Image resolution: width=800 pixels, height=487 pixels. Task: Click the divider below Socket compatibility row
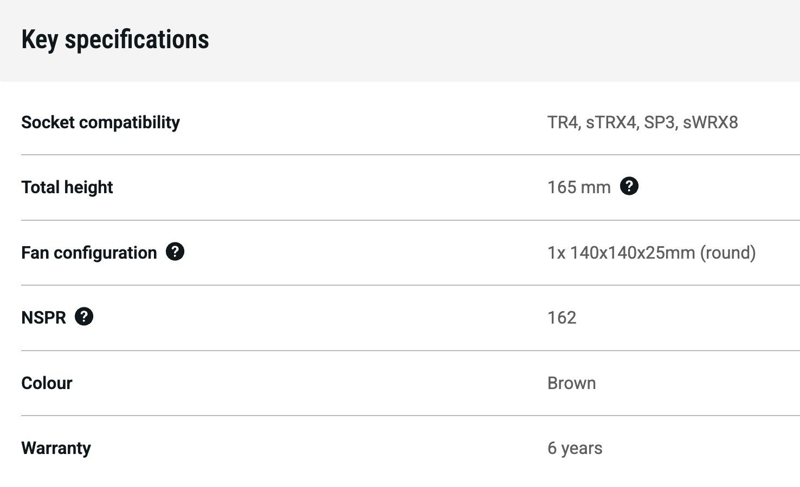click(410, 155)
